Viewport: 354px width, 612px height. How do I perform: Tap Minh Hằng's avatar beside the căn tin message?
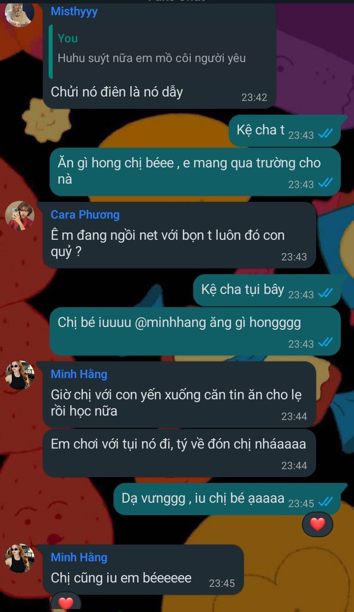20,375
